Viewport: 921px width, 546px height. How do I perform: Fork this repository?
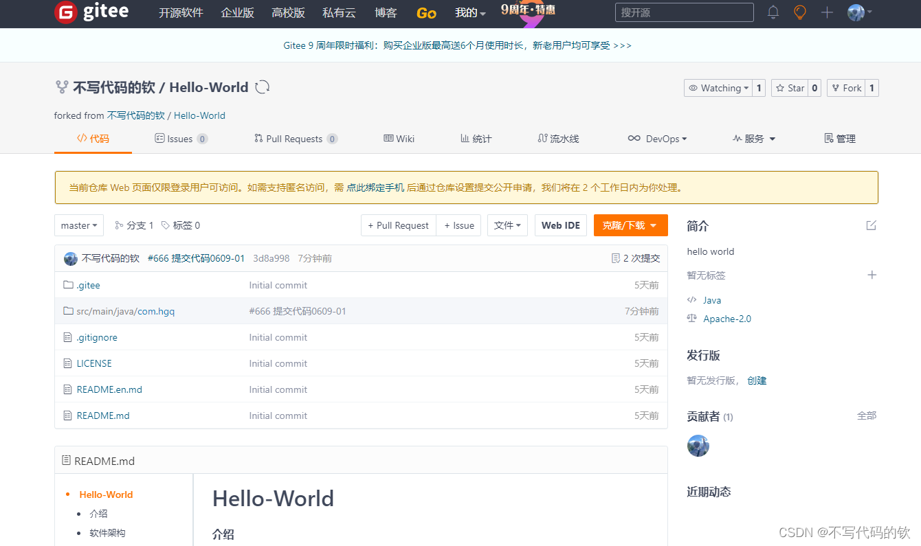tap(846, 88)
